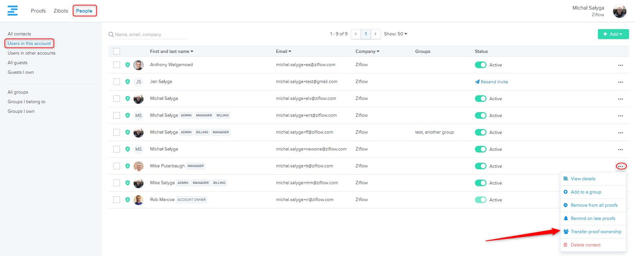Image resolution: width=635 pixels, height=256 pixels.
Task: Go to the next page arrow
Action: pos(375,34)
